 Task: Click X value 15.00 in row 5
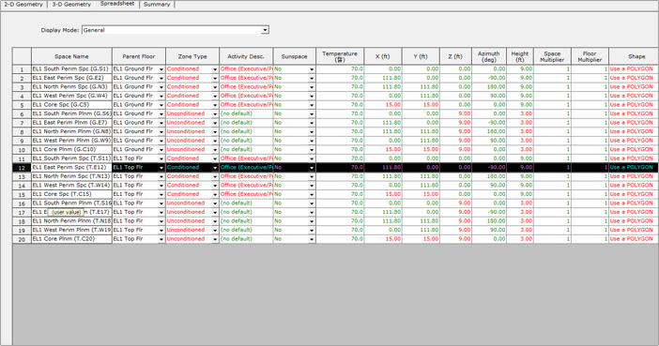click(383, 105)
